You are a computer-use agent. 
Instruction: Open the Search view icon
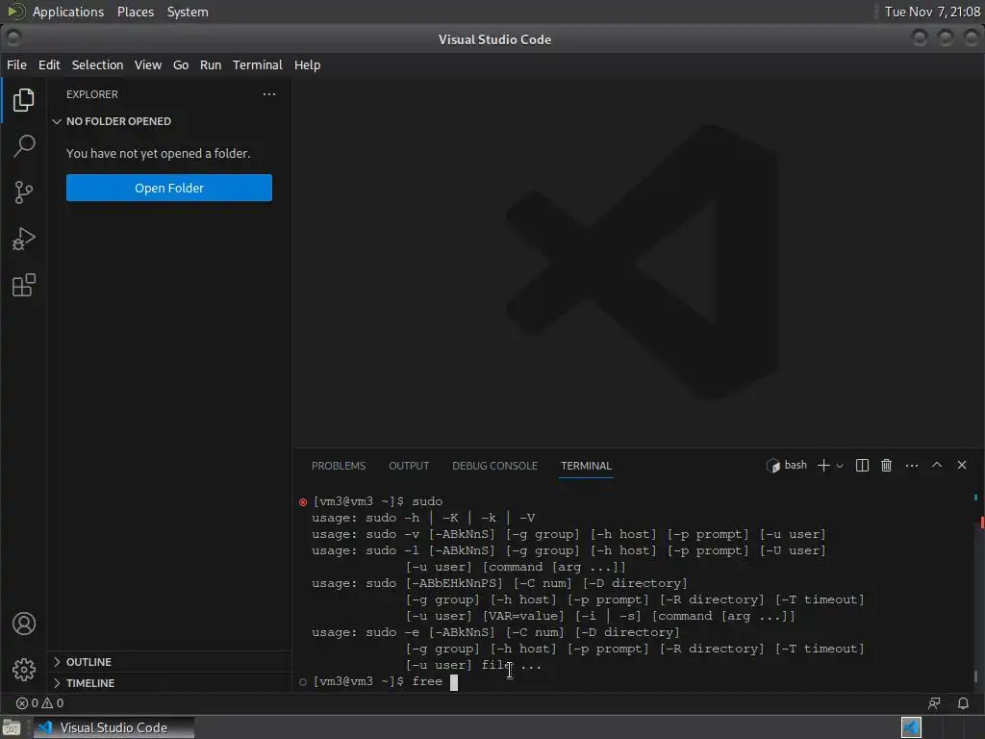tap(23, 146)
